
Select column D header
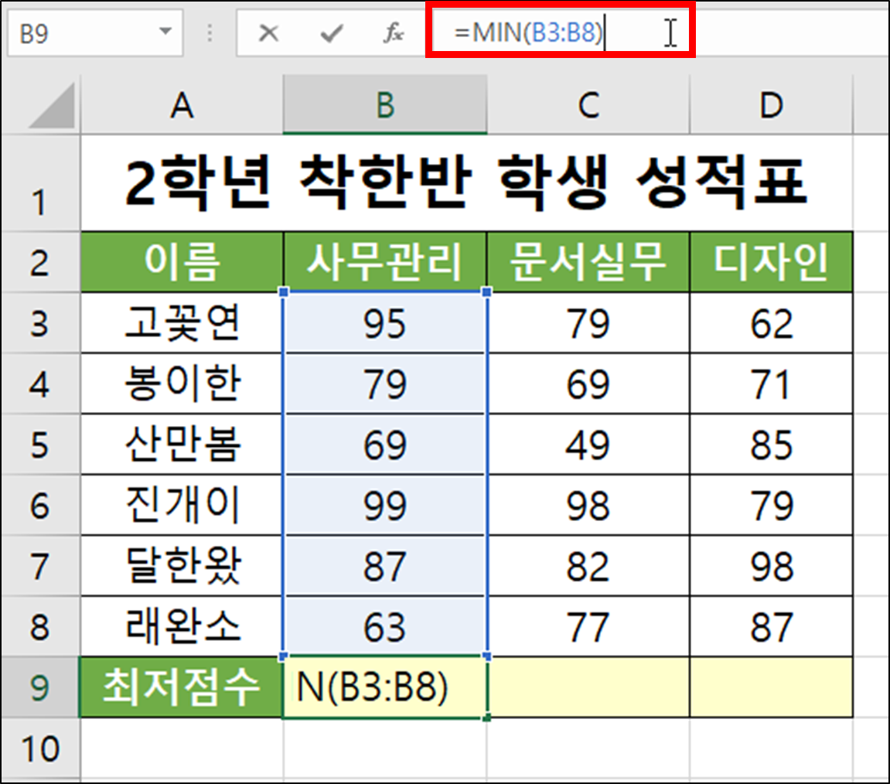(771, 105)
